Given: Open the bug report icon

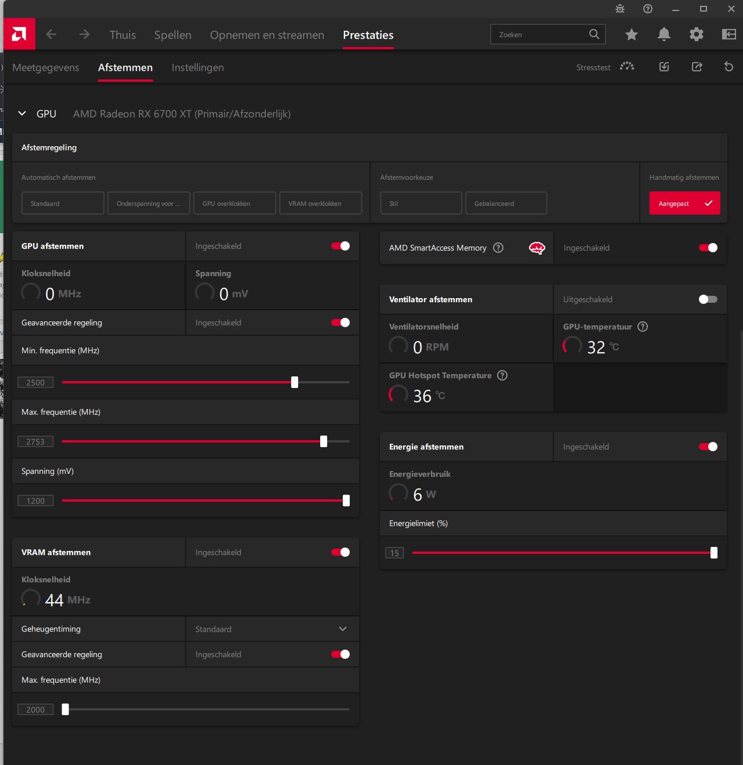Looking at the screenshot, I should point(620,9).
